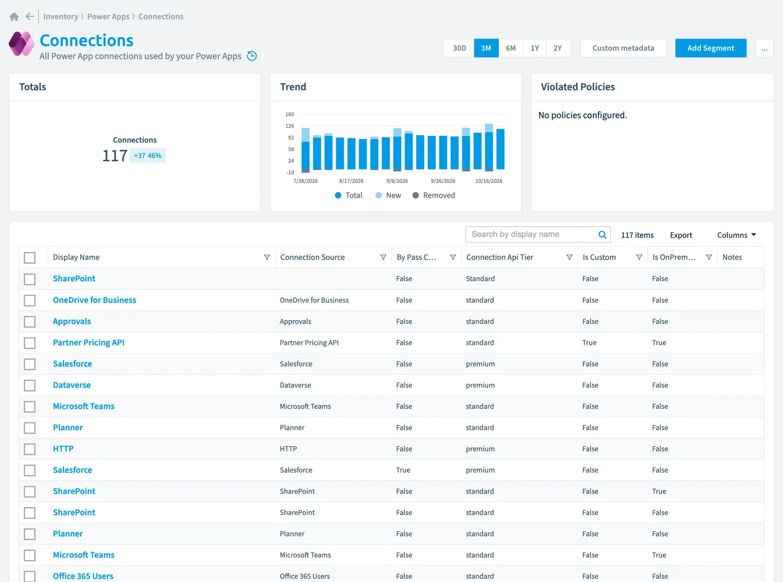Switch to 30D time range
The width and height of the screenshot is (783, 582).
[459, 48]
